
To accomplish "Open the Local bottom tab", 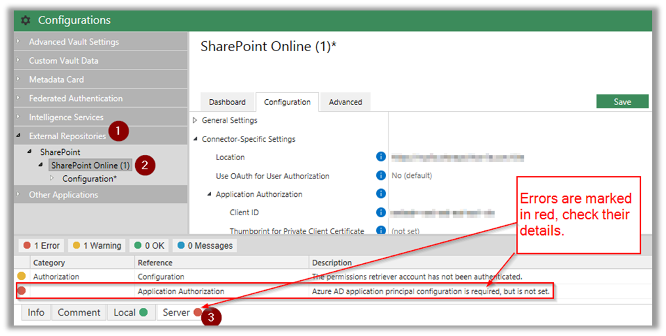I will [130, 312].
